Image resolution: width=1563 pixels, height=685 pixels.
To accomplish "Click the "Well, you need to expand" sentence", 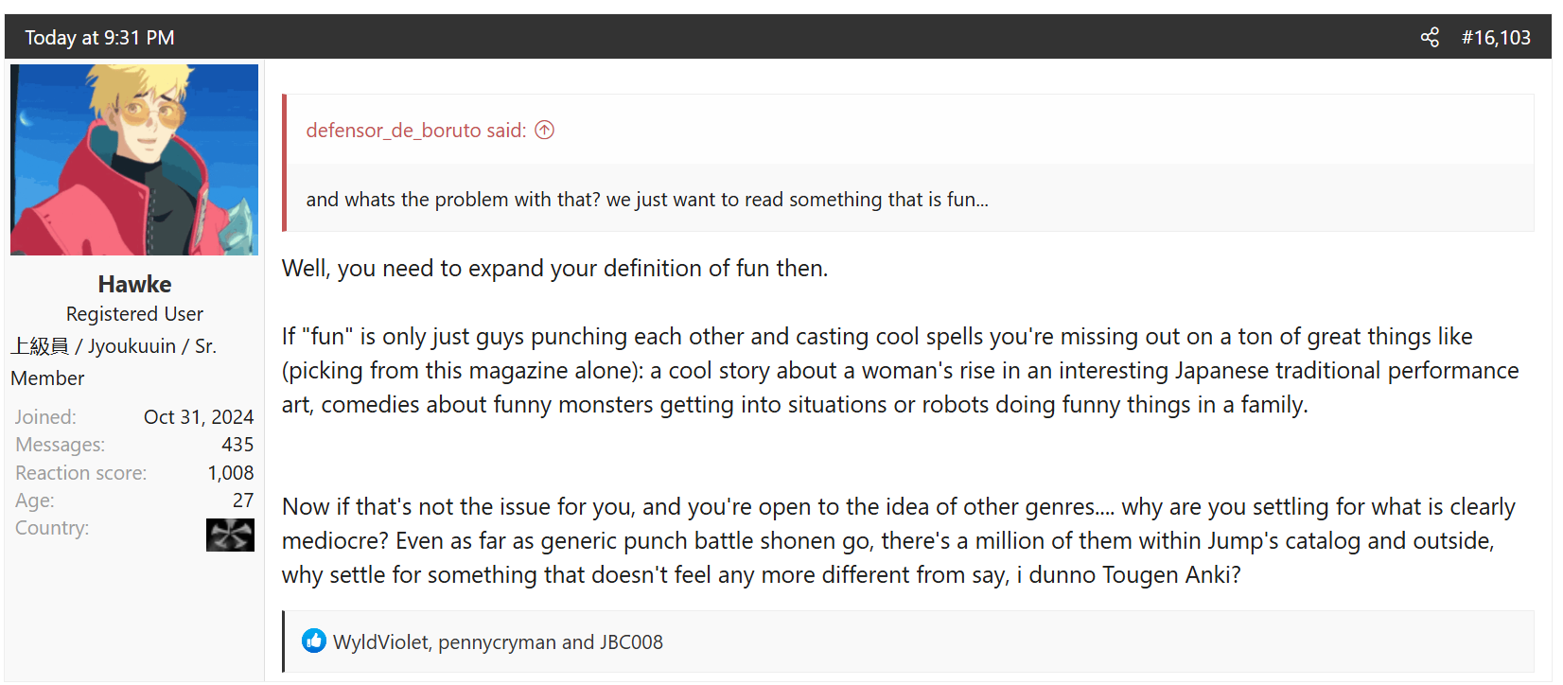I will [x=554, y=269].
